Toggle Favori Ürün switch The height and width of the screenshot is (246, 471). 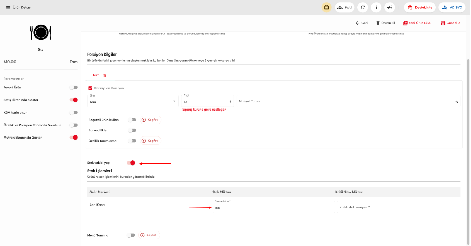point(74,87)
